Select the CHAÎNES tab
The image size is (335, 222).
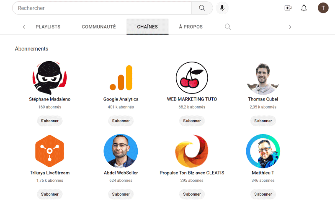click(147, 27)
